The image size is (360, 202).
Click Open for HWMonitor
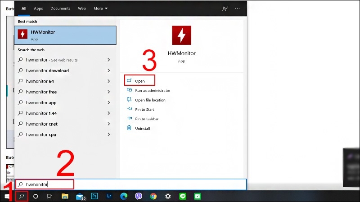(x=139, y=80)
